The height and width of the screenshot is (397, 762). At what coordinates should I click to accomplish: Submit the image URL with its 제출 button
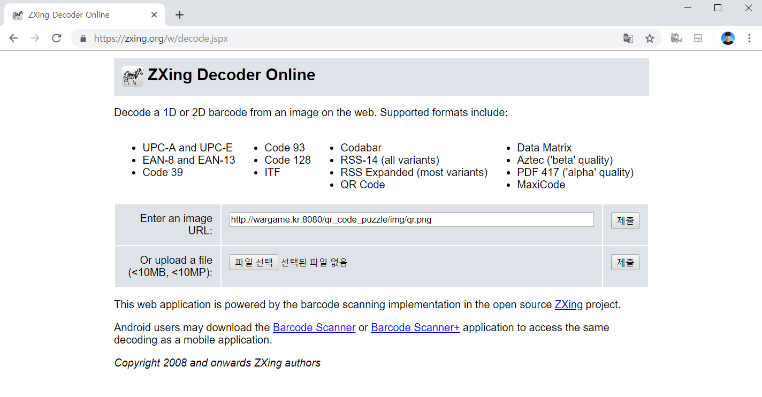pos(625,220)
